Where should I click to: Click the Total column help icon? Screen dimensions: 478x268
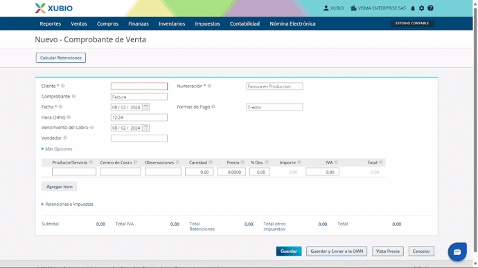coord(381,162)
